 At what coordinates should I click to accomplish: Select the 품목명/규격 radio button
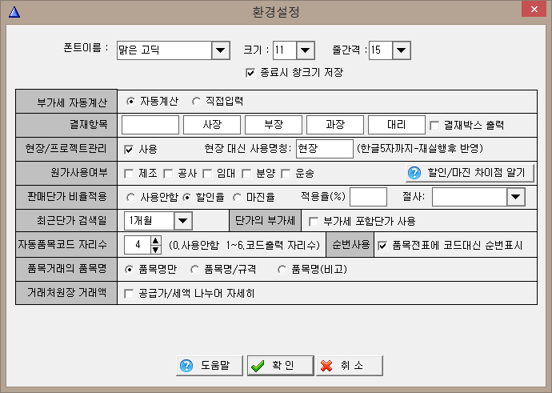click(x=194, y=270)
